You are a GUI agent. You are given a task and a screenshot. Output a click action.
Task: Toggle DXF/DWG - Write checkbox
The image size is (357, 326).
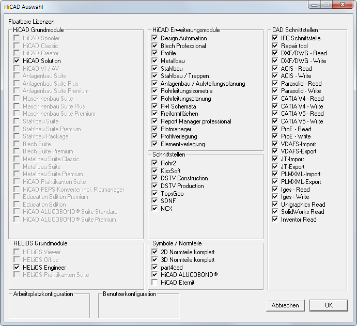pyautogui.click(x=275, y=61)
